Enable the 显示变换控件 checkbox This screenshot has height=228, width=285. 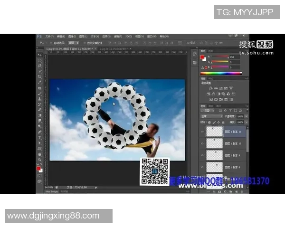point(85,42)
